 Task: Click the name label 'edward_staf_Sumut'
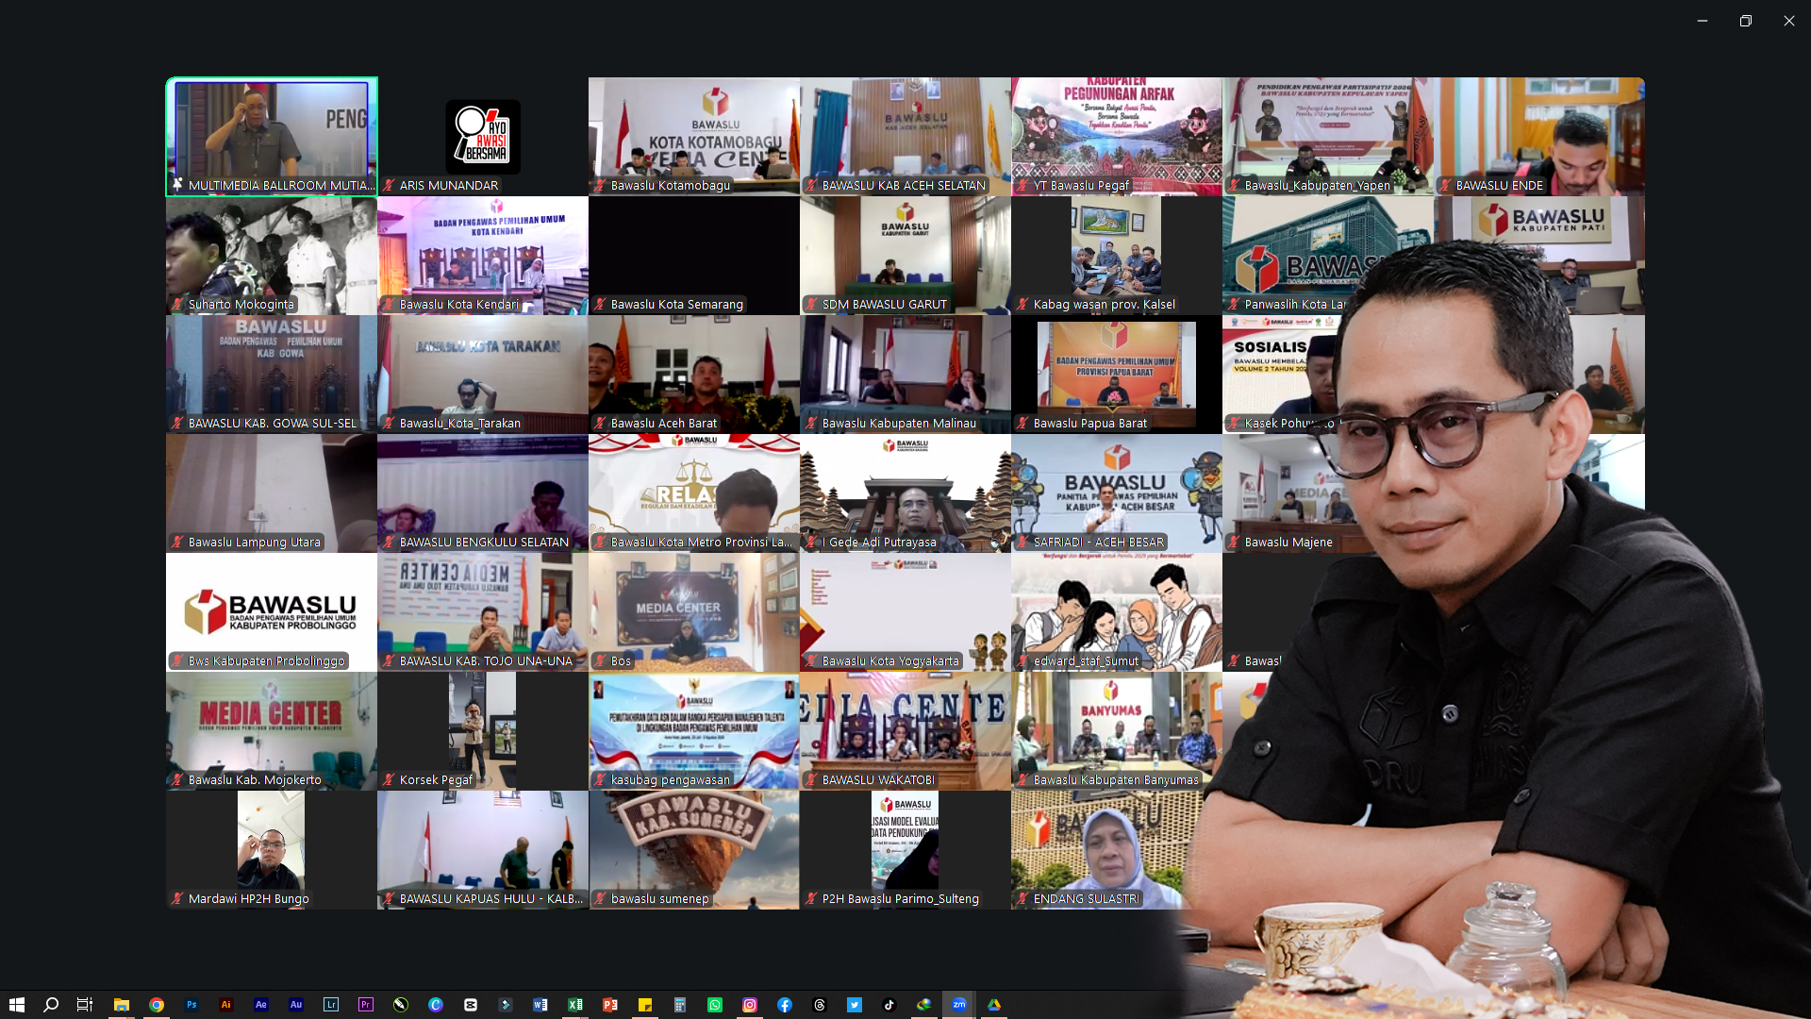tap(1087, 661)
